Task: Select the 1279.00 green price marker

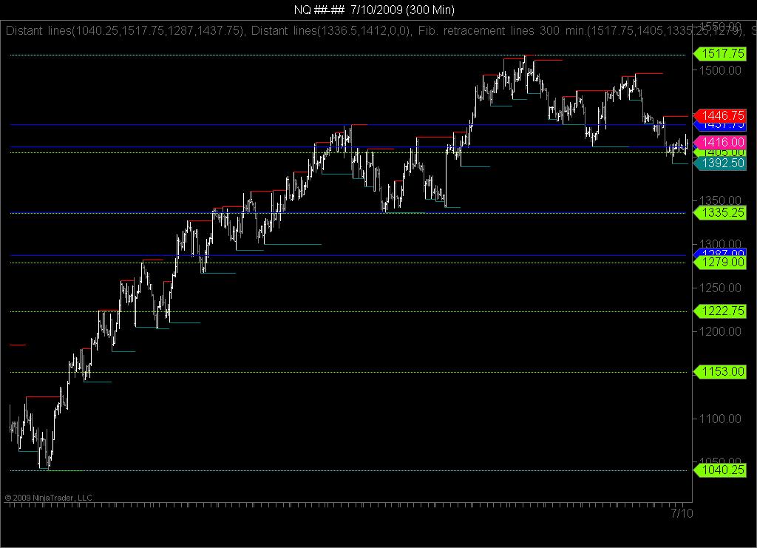Action: tap(720, 263)
